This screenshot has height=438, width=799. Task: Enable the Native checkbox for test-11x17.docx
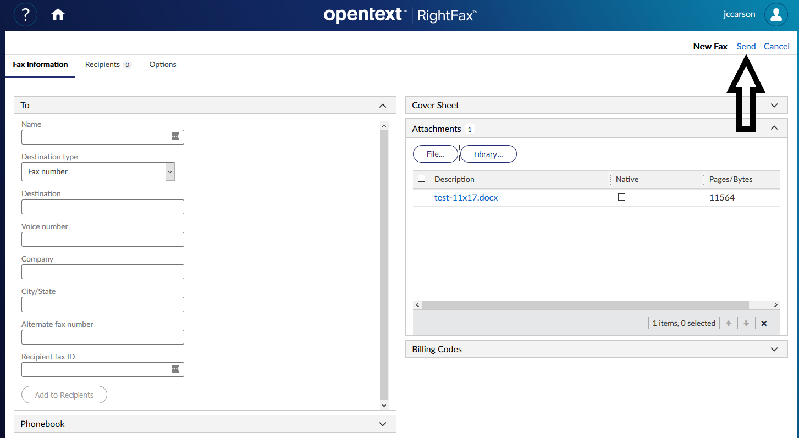tap(621, 197)
